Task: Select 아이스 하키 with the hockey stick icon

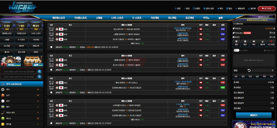Action: coord(22,113)
